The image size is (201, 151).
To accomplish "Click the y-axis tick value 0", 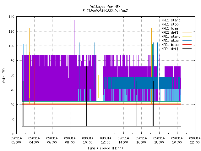I will coord(13,119).
